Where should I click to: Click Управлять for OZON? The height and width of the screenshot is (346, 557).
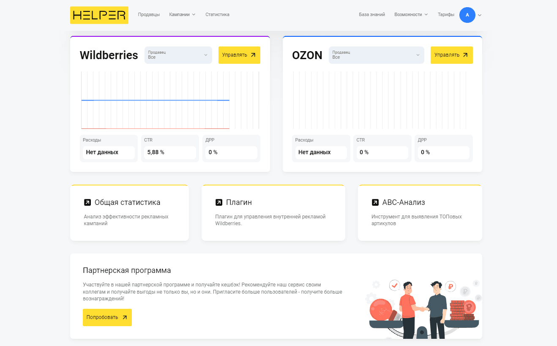coord(452,55)
